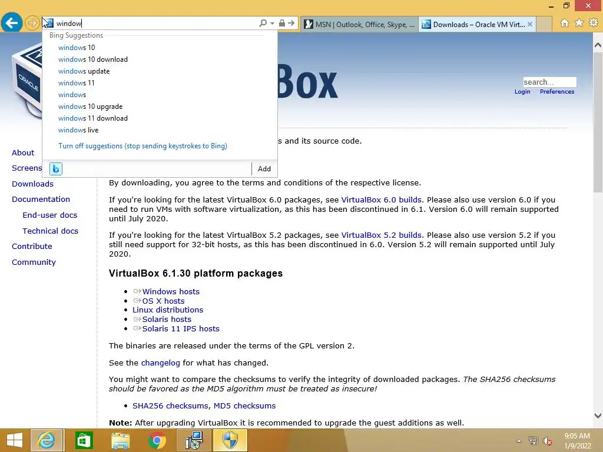Open File Explorer from the taskbar
Viewport: 603px width, 452px height.
pos(120,440)
